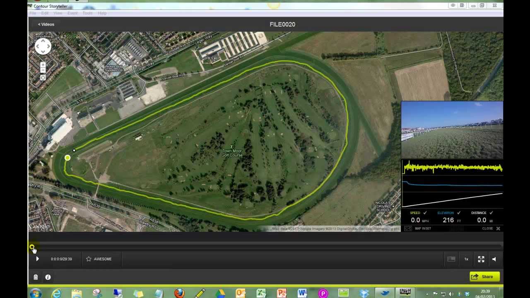Open Google Drive from taskbar
The height and width of the screenshot is (298, 530).
click(220, 293)
